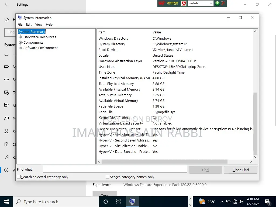Click the Find what input field
The image size is (276, 207).
(115, 169)
